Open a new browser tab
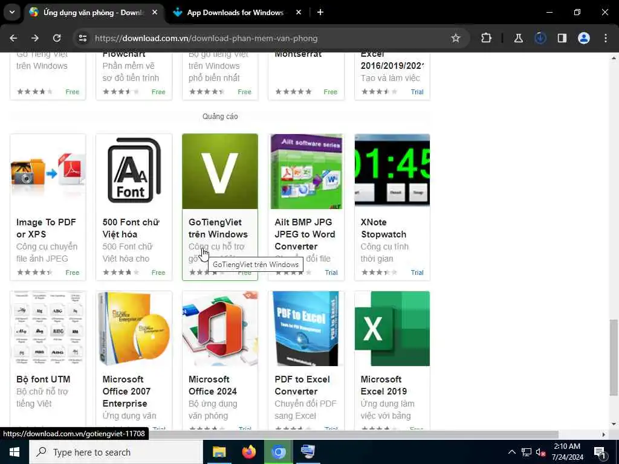The width and height of the screenshot is (619, 464). [320, 13]
